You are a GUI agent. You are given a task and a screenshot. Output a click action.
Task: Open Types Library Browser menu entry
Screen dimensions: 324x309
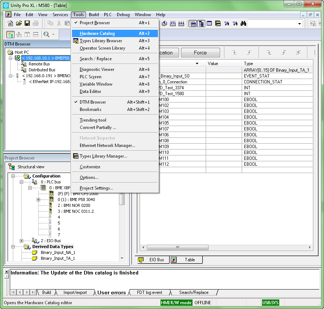tap(115, 41)
